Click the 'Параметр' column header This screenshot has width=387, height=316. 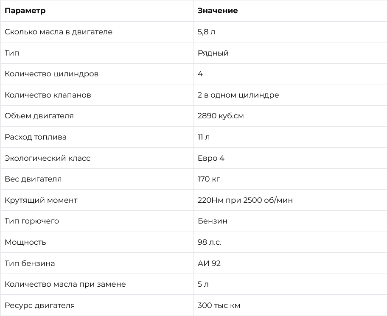click(25, 11)
